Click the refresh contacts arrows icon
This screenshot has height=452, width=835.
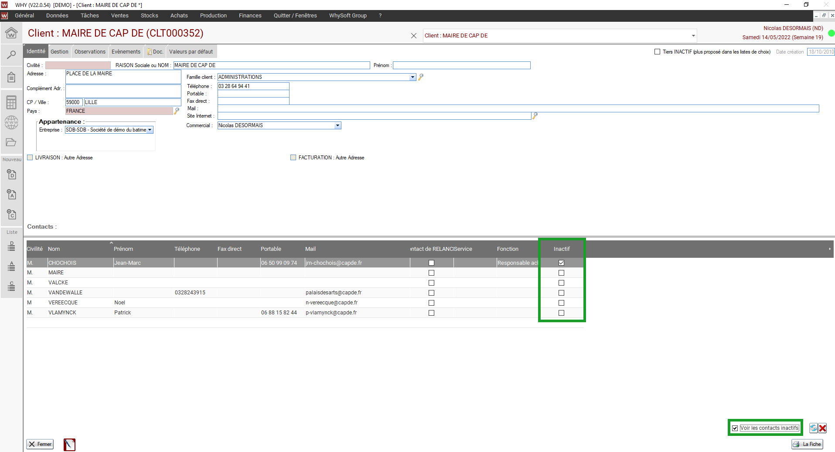814,428
